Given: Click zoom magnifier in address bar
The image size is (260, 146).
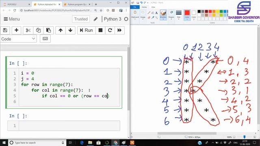Looking at the screenshot, I should 95,10.
